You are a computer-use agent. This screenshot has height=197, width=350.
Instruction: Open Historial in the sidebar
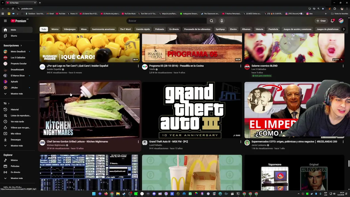18,109
